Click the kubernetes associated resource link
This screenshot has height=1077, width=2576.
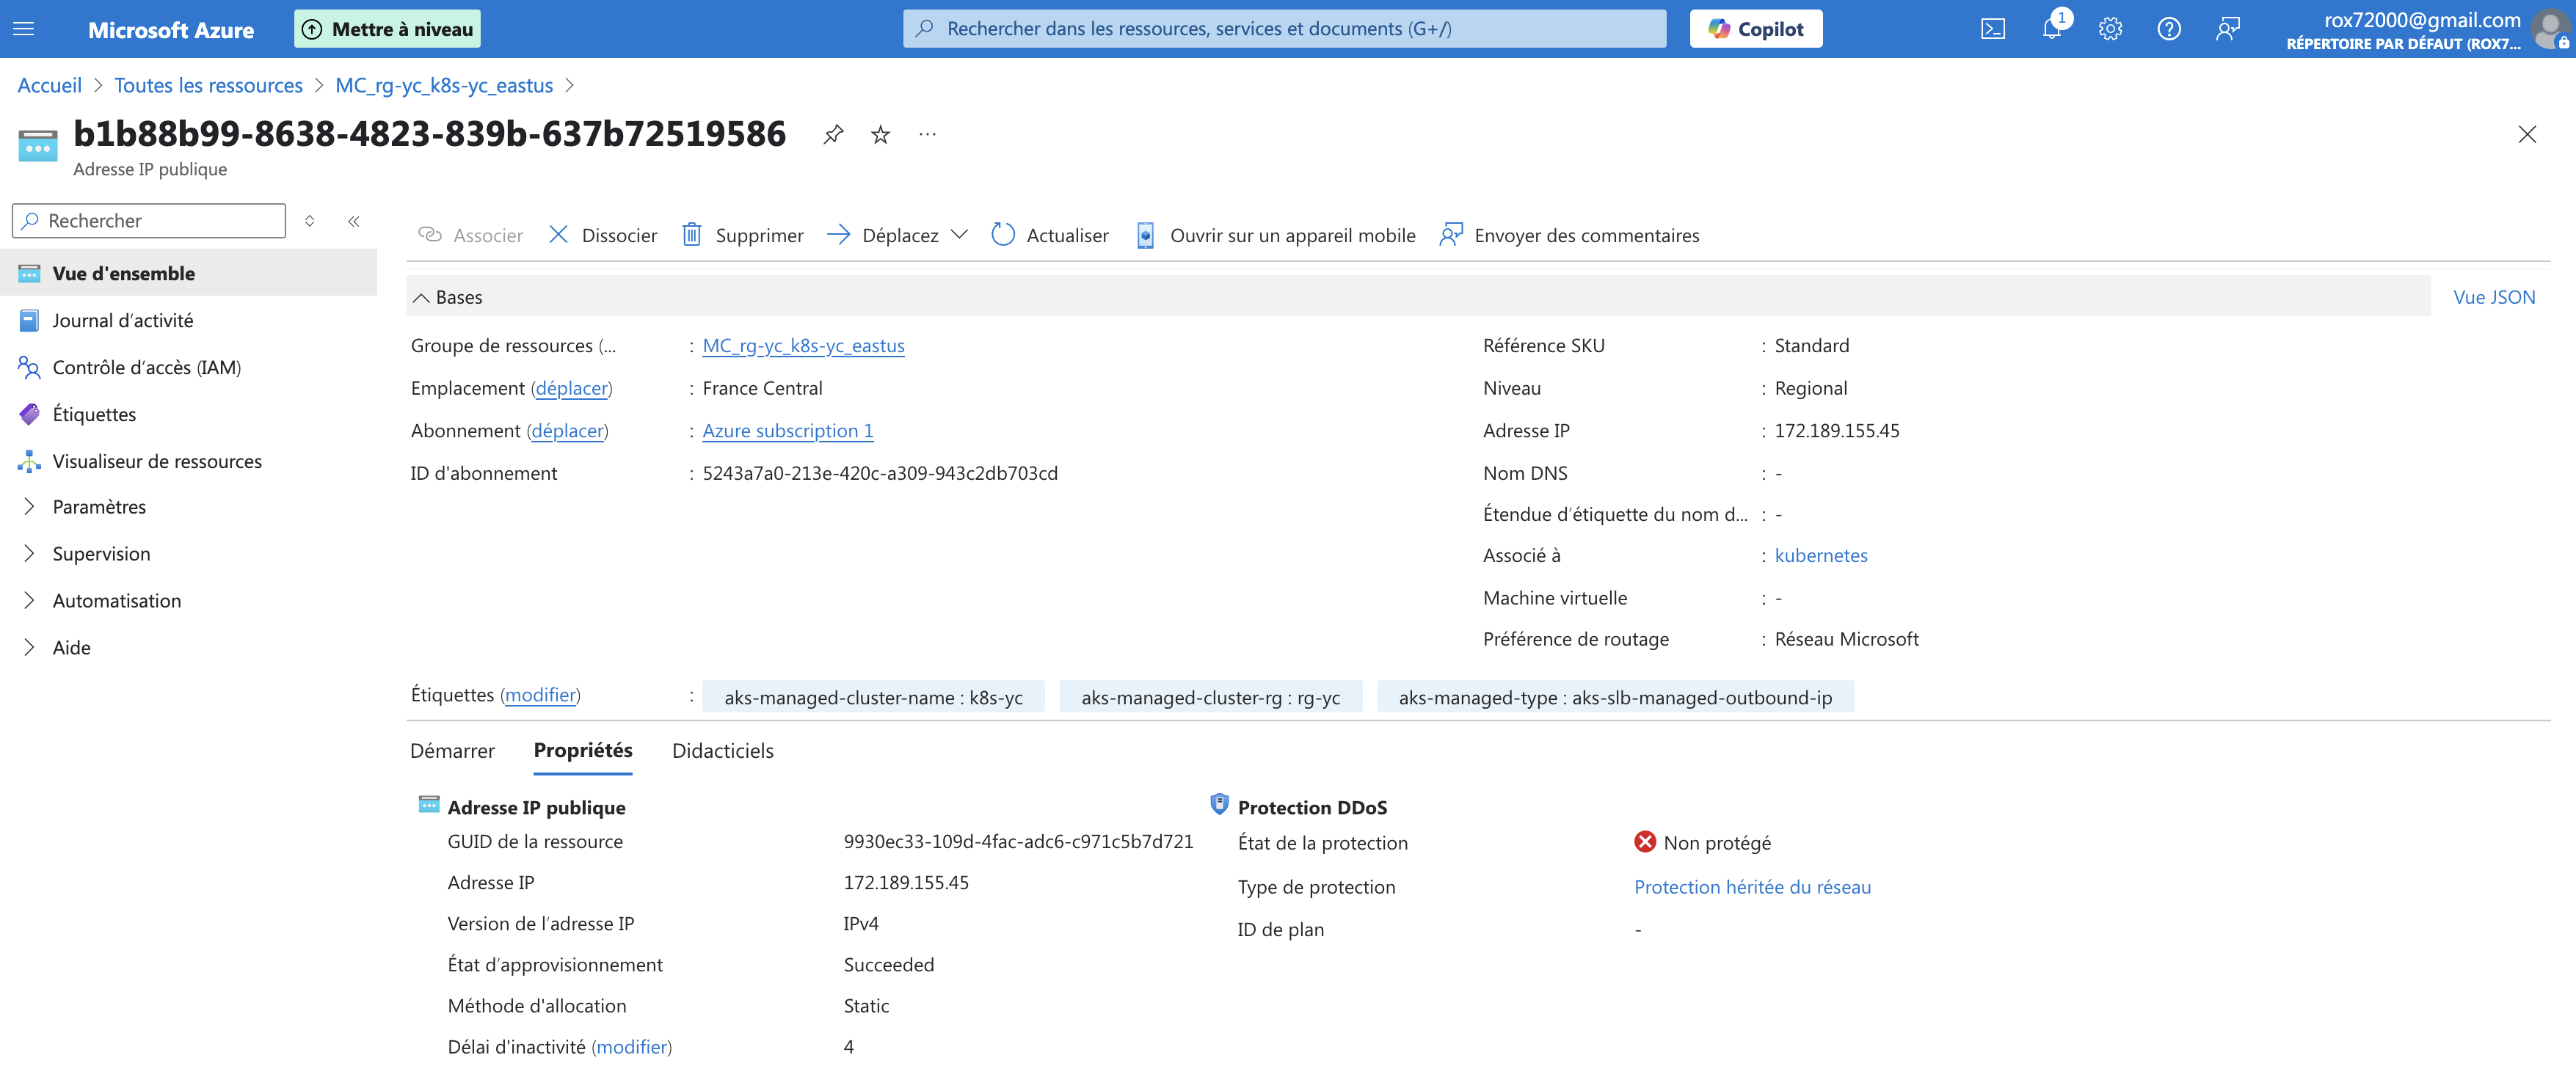coord(1820,556)
